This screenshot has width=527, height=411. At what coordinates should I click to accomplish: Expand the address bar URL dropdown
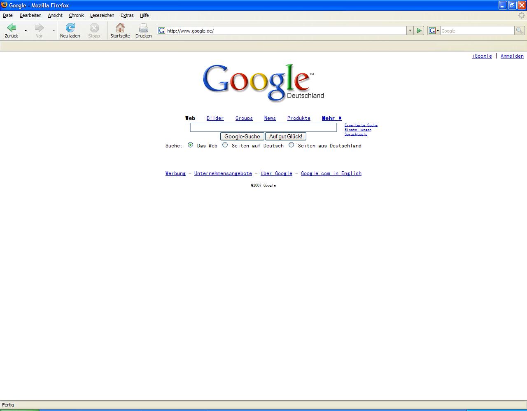coord(410,30)
